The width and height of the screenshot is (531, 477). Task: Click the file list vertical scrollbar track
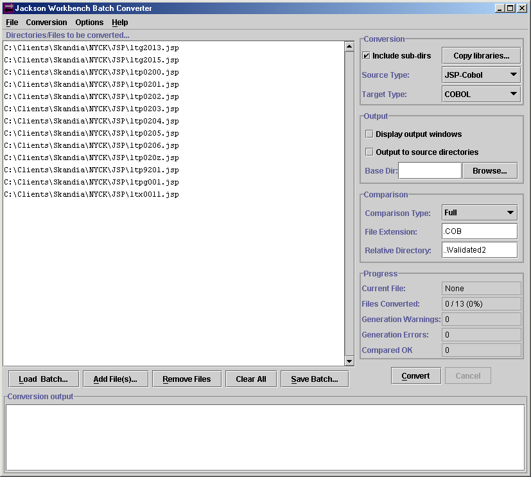pyautogui.click(x=349, y=206)
